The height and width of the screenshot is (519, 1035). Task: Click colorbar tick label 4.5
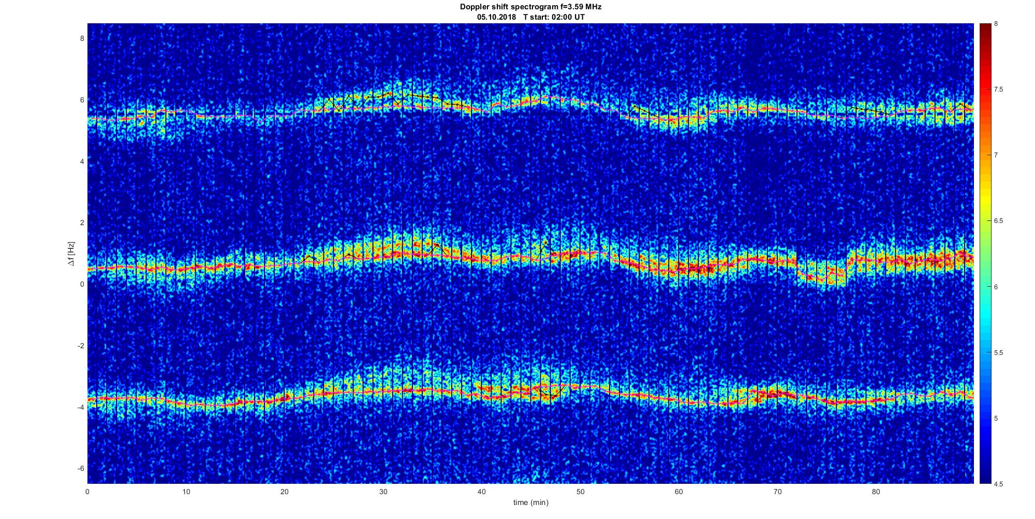pyautogui.click(x=999, y=484)
